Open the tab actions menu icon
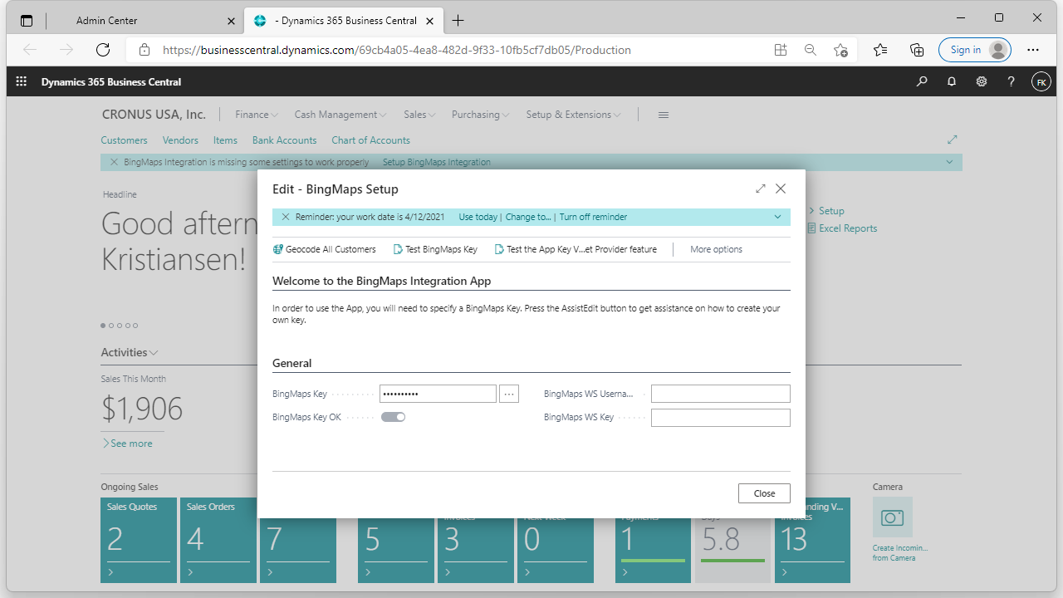Viewport: 1063px width, 598px height. 27,20
